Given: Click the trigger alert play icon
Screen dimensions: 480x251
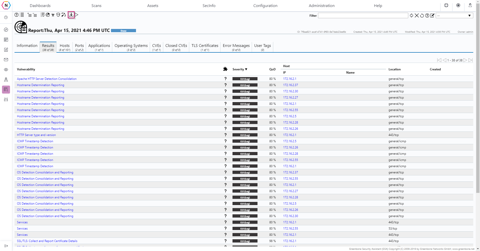Looking at the screenshot, I should [76, 15].
